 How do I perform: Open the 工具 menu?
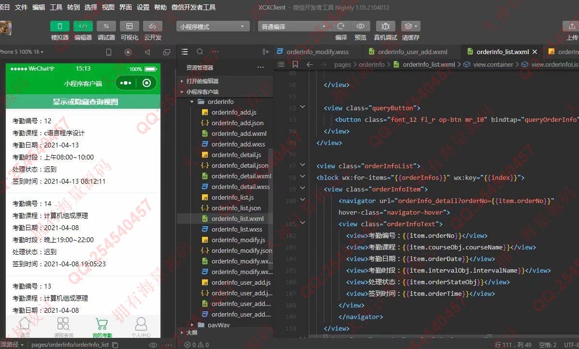56,7
